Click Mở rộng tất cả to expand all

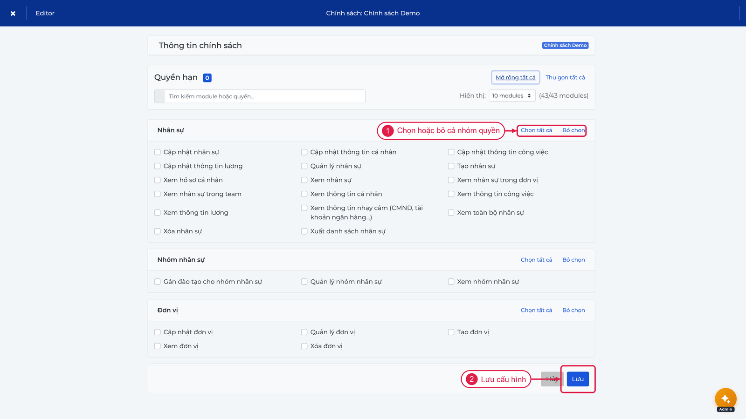(x=515, y=77)
